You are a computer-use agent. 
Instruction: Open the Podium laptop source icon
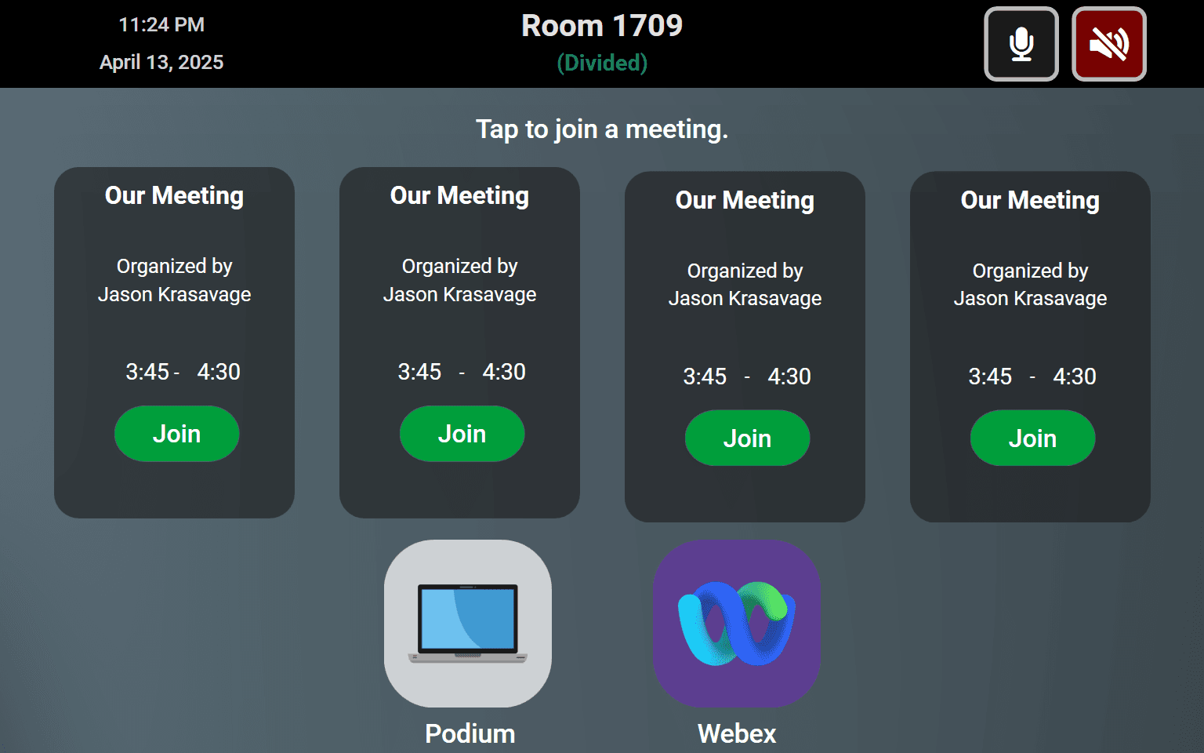[468, 624]
